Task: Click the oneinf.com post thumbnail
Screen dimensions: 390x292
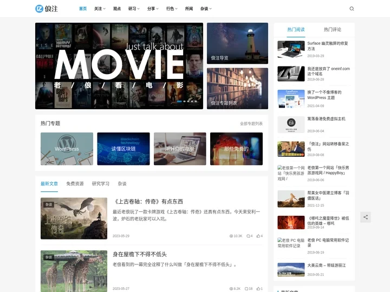Action: click(291, 74)
